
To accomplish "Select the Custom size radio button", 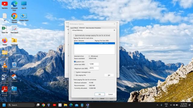I will [75, 61].
